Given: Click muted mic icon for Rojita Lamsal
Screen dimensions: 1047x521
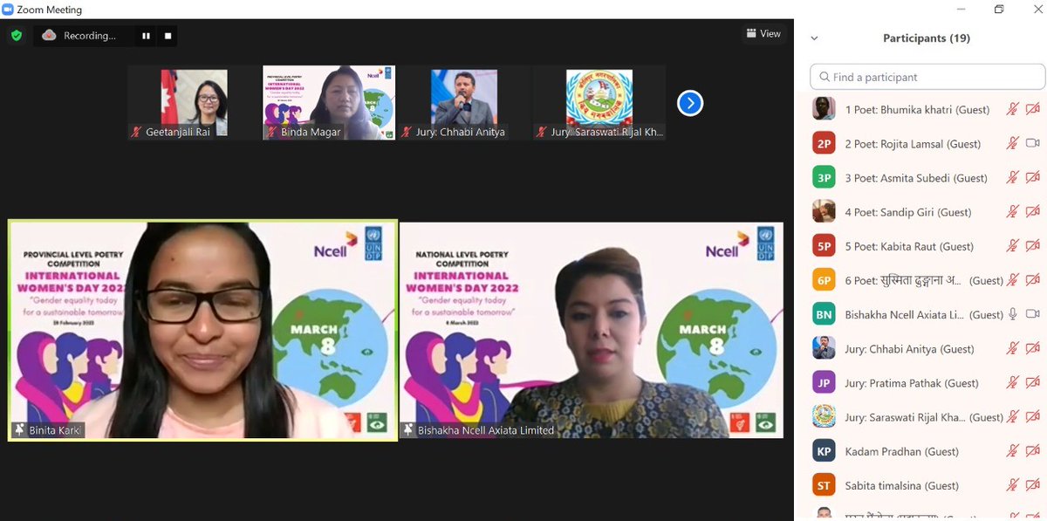Looking at the screenshot, I should 1012,143.
